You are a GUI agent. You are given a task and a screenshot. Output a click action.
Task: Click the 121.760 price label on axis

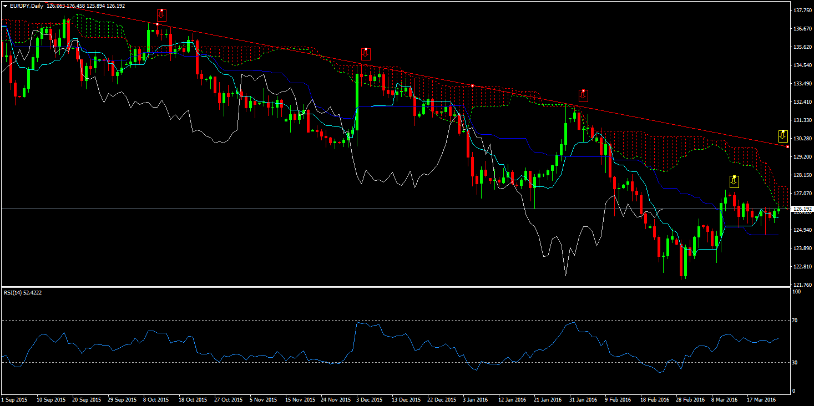(802, 285)
